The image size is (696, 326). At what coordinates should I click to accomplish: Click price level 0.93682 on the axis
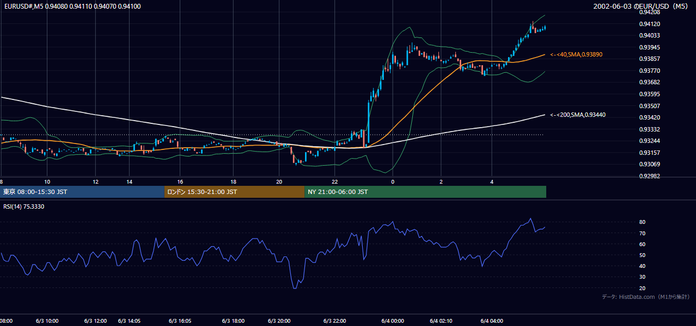[650, 83]
